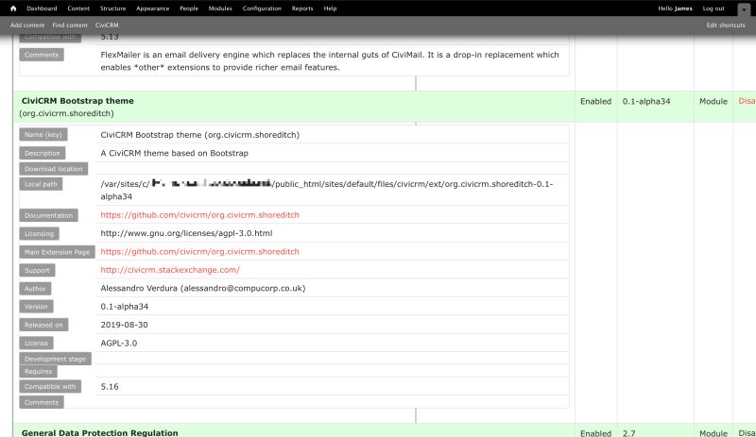Open the Appearance menu
756x437 pixels.
pyautogui.click(x=152, y=8)
